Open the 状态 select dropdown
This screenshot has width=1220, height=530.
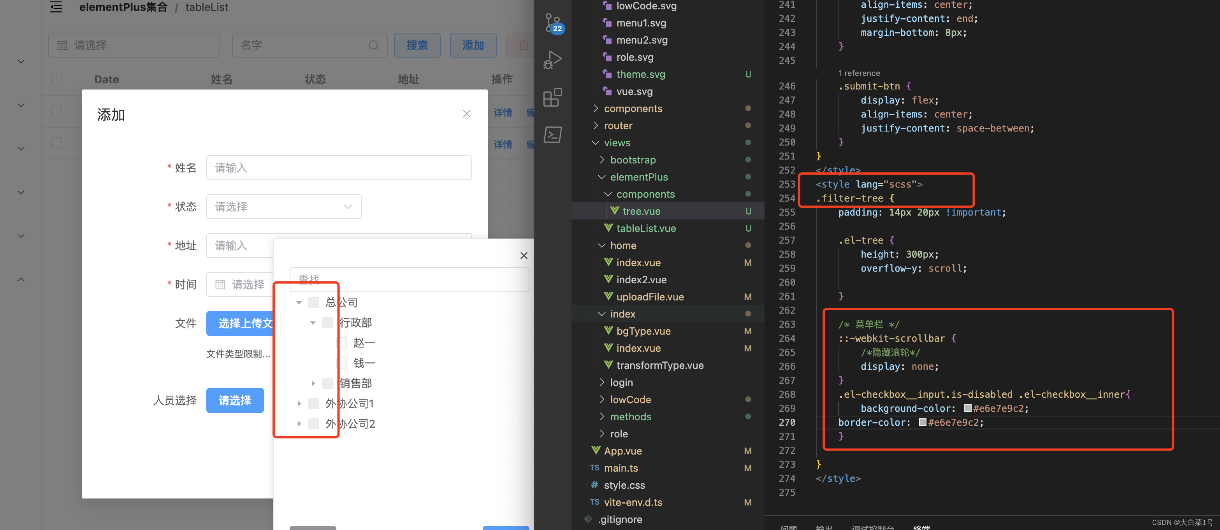click(284, 207)
